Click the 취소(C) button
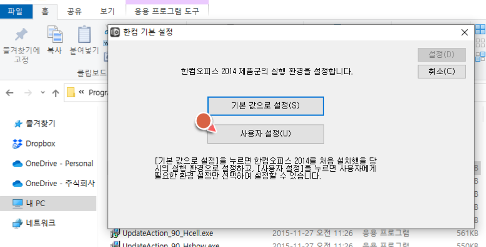Screen dimensions: 486x247 tap(442, 71)
